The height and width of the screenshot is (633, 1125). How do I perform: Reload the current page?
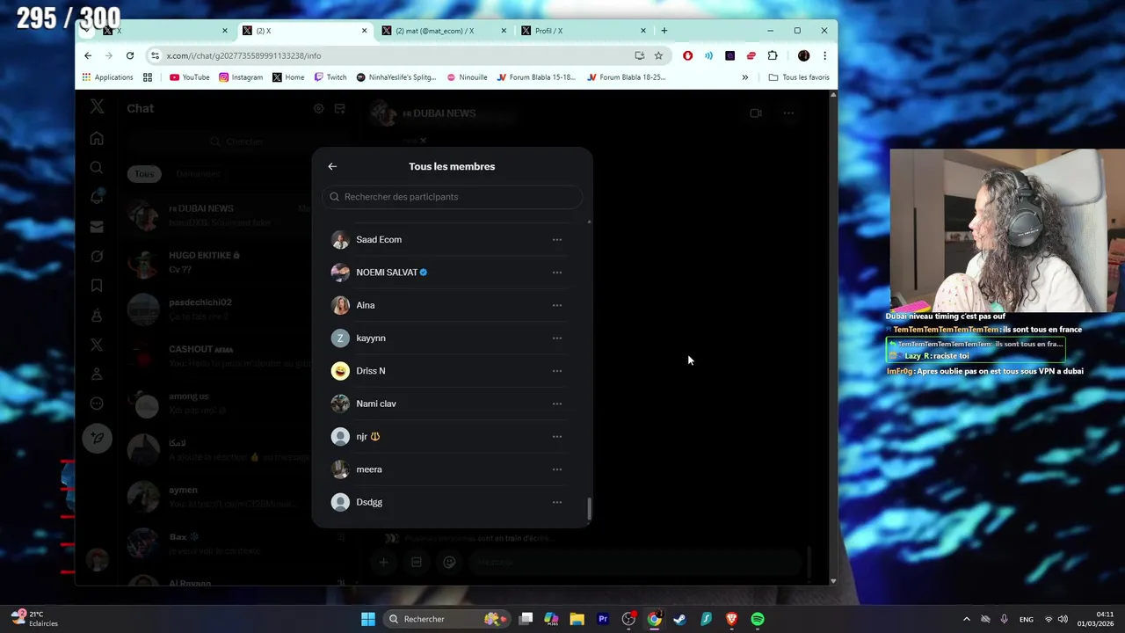click(130, 55)
